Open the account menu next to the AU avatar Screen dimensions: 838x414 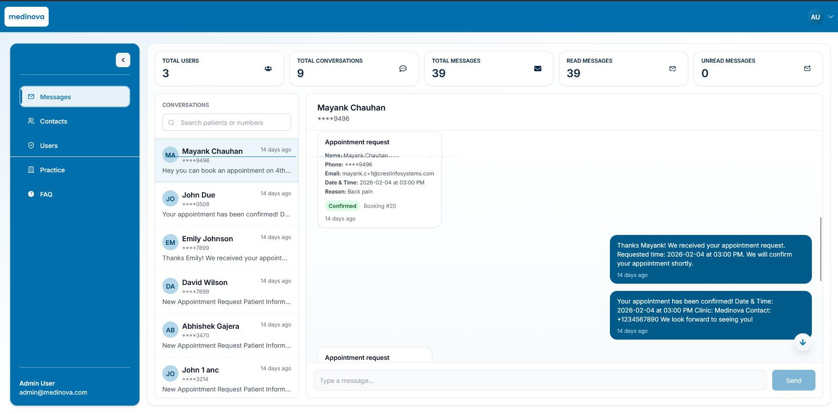click(x=831, y=16)
